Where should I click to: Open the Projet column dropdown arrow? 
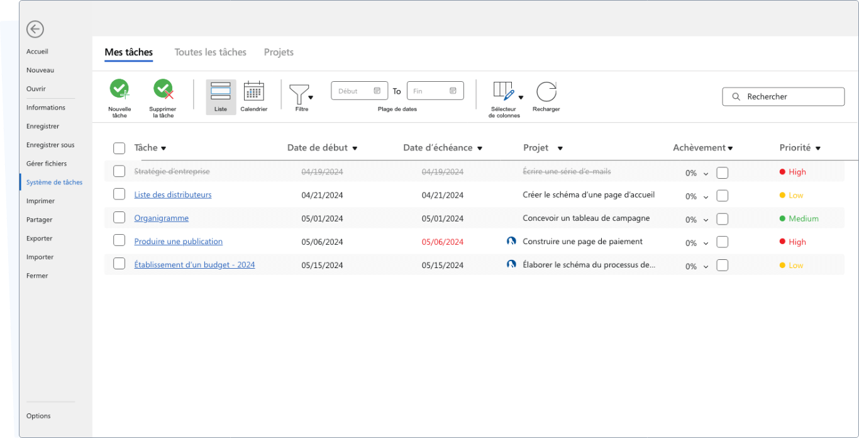tap(560, 149)
